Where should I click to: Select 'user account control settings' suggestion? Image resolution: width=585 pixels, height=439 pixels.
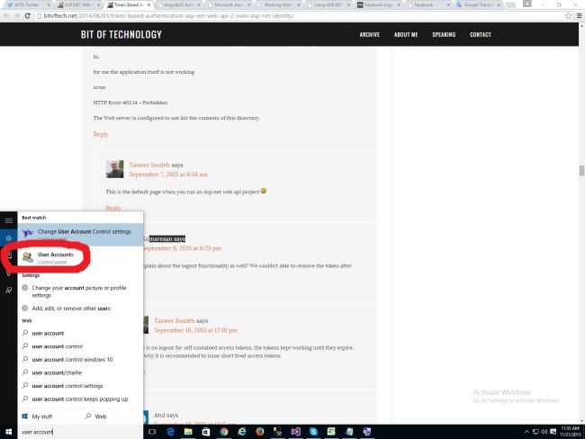click(80, 386)
